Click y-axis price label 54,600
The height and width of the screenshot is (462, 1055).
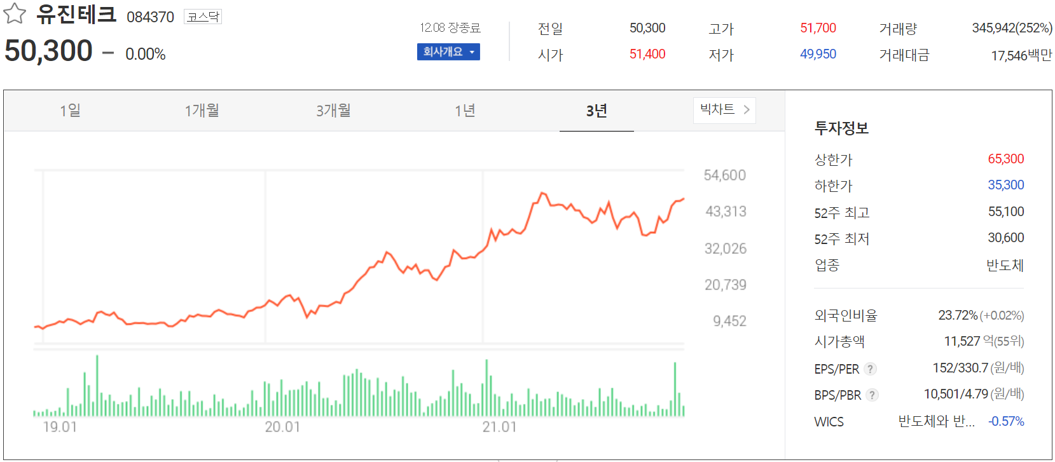pyautogui.click(x=725, y=175)
